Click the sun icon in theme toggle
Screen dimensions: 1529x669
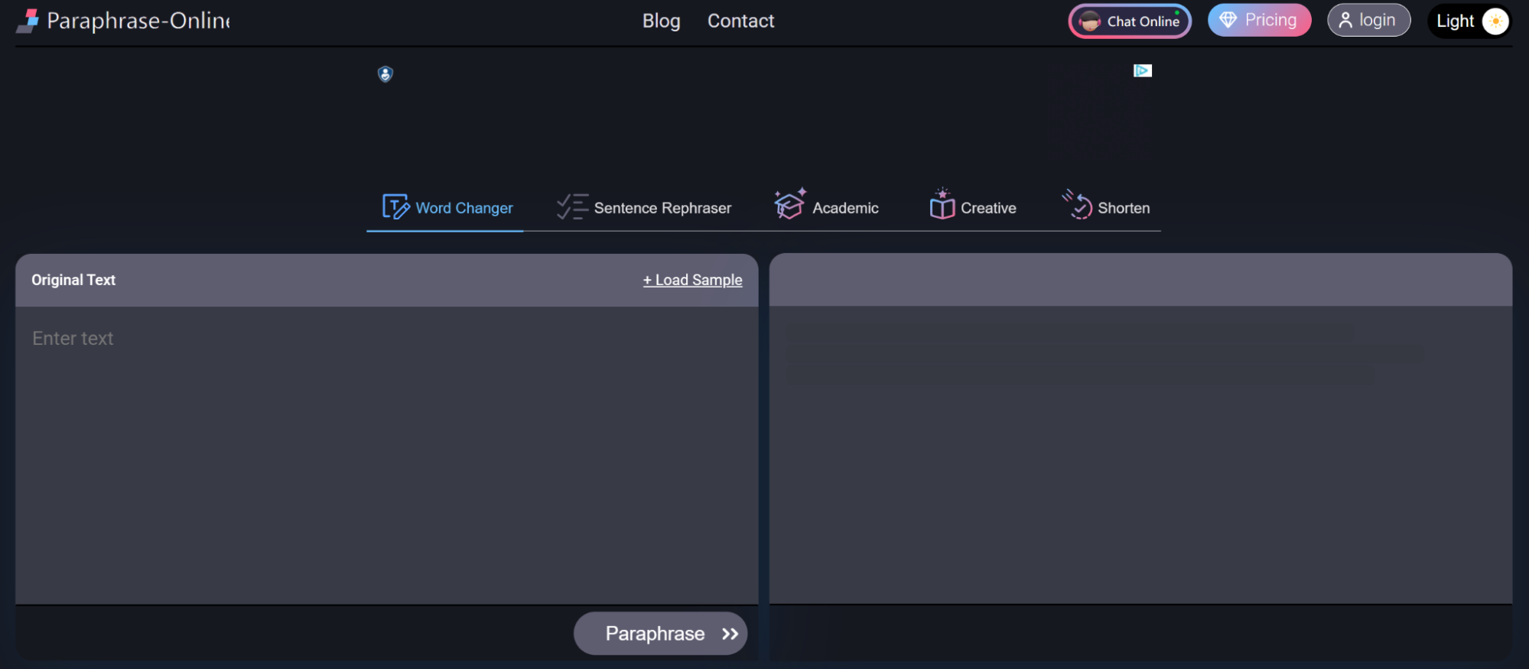pyautogui.click(x=1495, y=21)
